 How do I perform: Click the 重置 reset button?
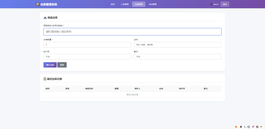click(x=62, y=65)
